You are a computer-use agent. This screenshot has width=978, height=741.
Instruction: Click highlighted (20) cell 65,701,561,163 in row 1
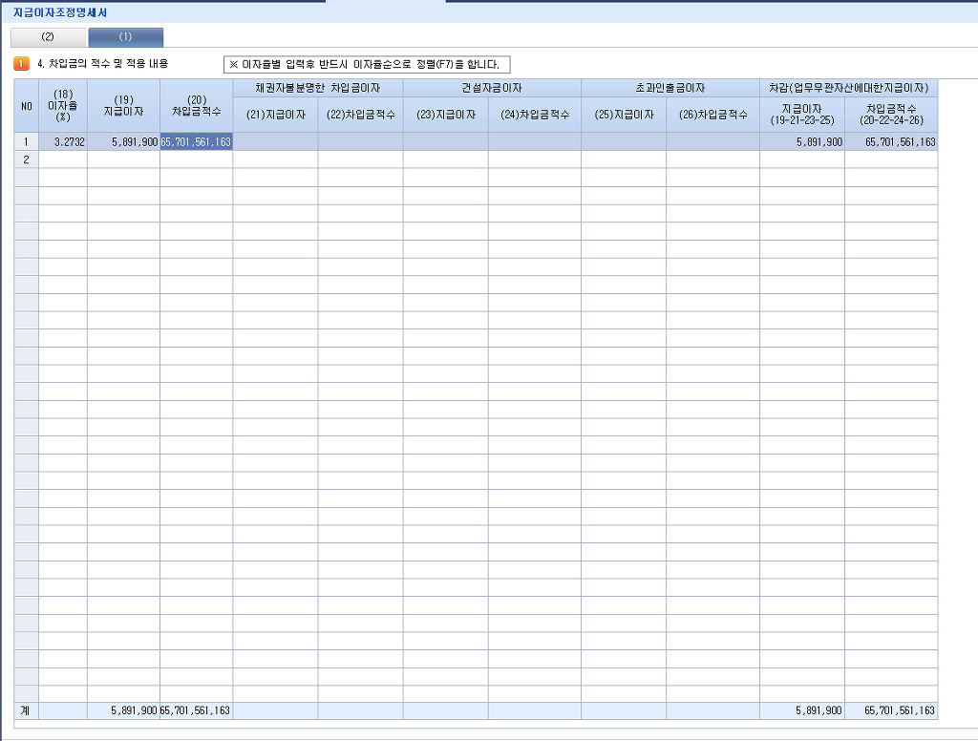(196, 141)
